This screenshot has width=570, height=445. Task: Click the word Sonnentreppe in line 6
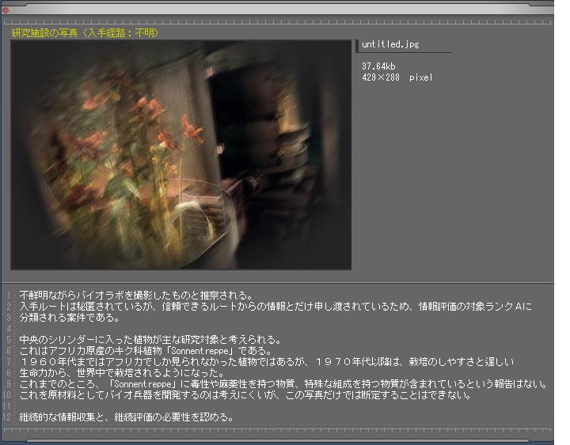click(x=198, y=351)
